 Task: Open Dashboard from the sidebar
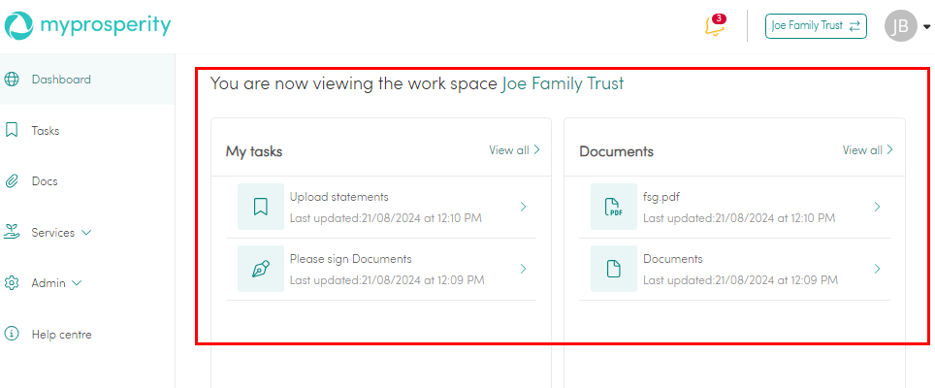click(60, 80)
